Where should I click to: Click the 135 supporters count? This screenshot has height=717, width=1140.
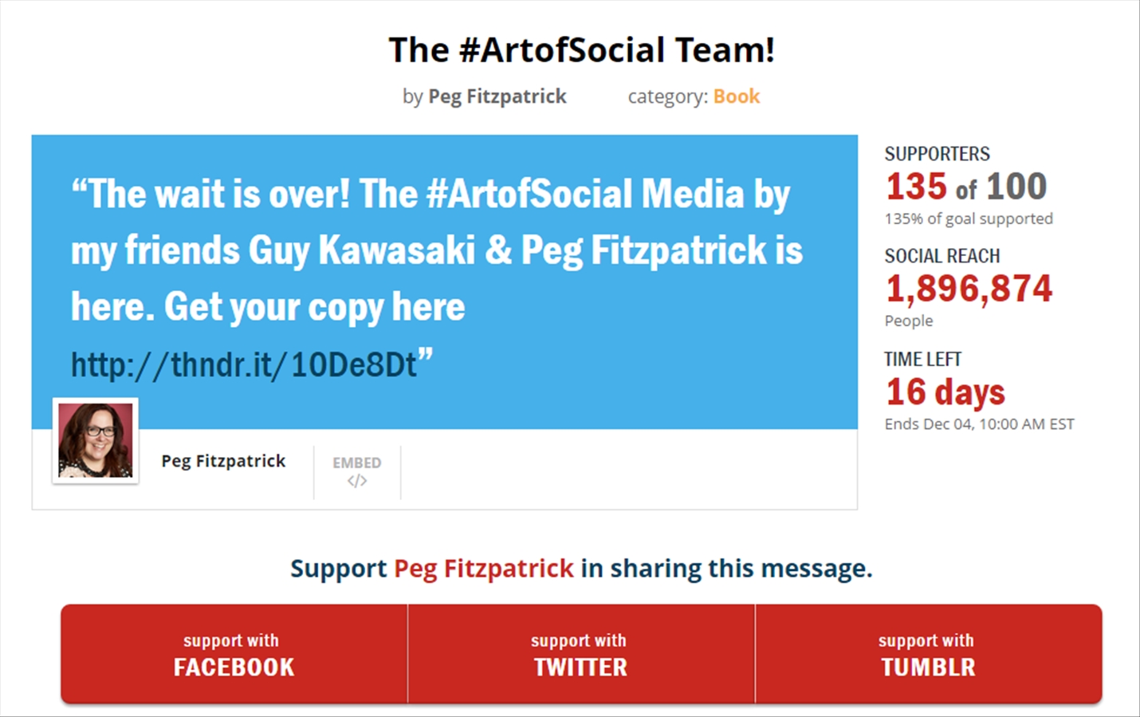coord(916,187)
